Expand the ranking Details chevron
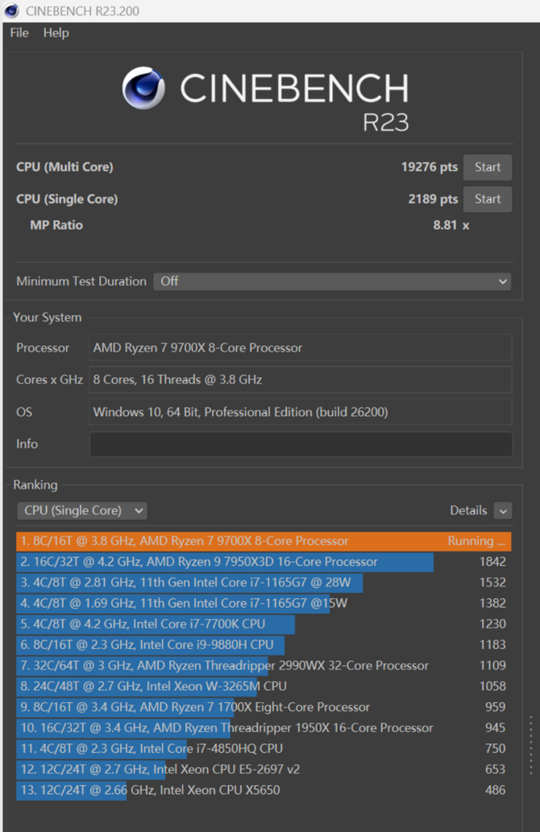The image size is (540, 832). click(x=503, y=510)
